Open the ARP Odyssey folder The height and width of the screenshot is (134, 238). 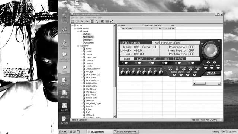(91, 92)
